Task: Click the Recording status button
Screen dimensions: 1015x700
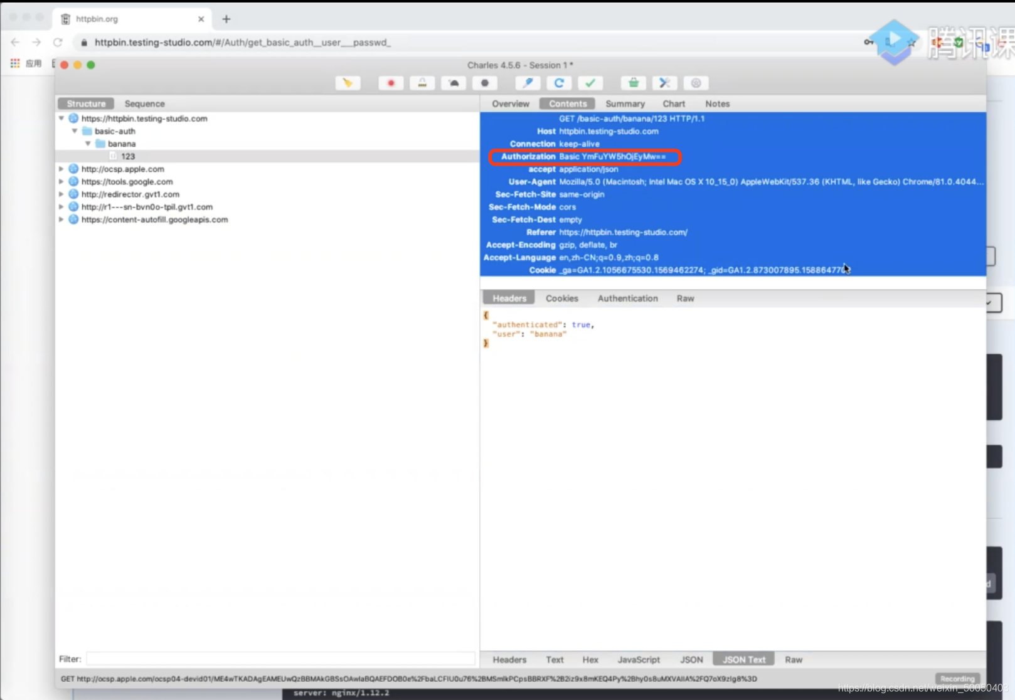Action: [x=957, y=679]
